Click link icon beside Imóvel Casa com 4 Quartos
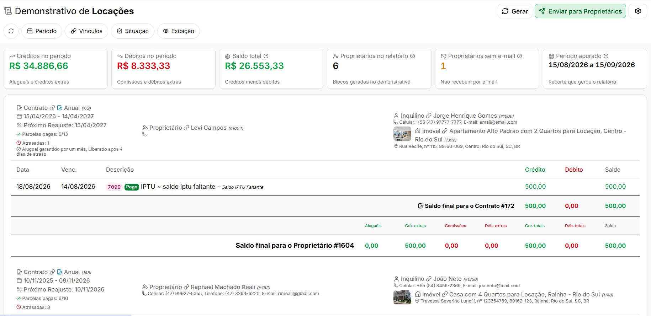The image size is (651, 316). [x=445, y=294]
